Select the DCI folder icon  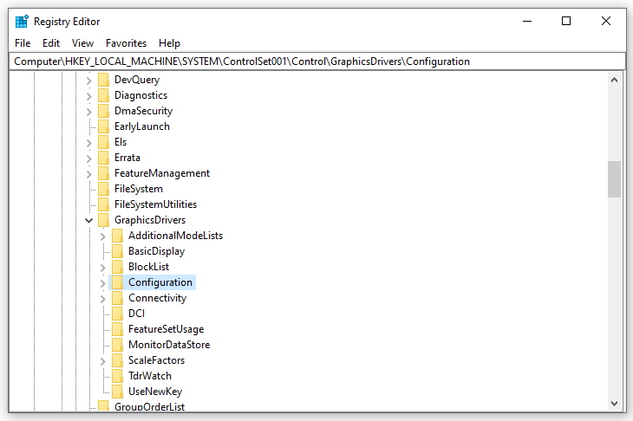[x=117, y=314]
